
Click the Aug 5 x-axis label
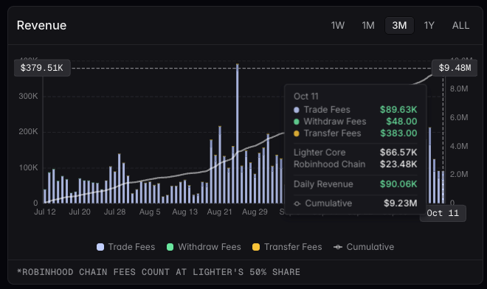point(150,212)
